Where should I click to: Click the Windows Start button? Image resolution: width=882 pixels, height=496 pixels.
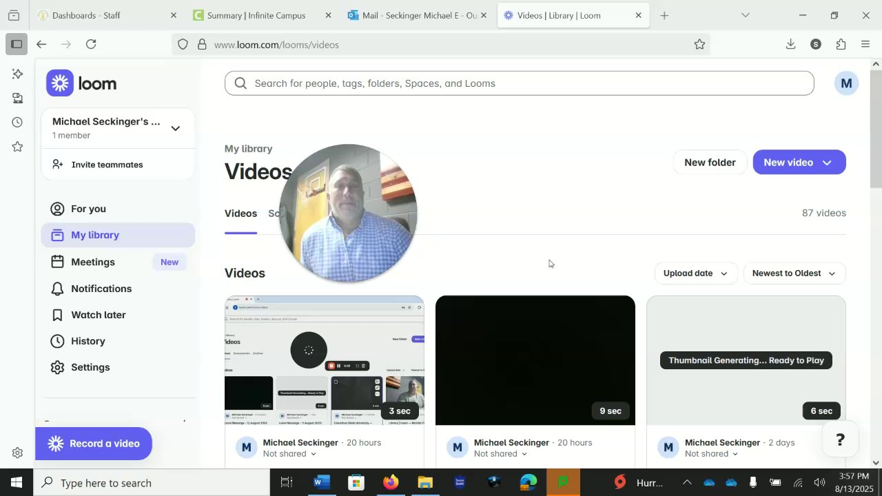(x=17, y=482)
